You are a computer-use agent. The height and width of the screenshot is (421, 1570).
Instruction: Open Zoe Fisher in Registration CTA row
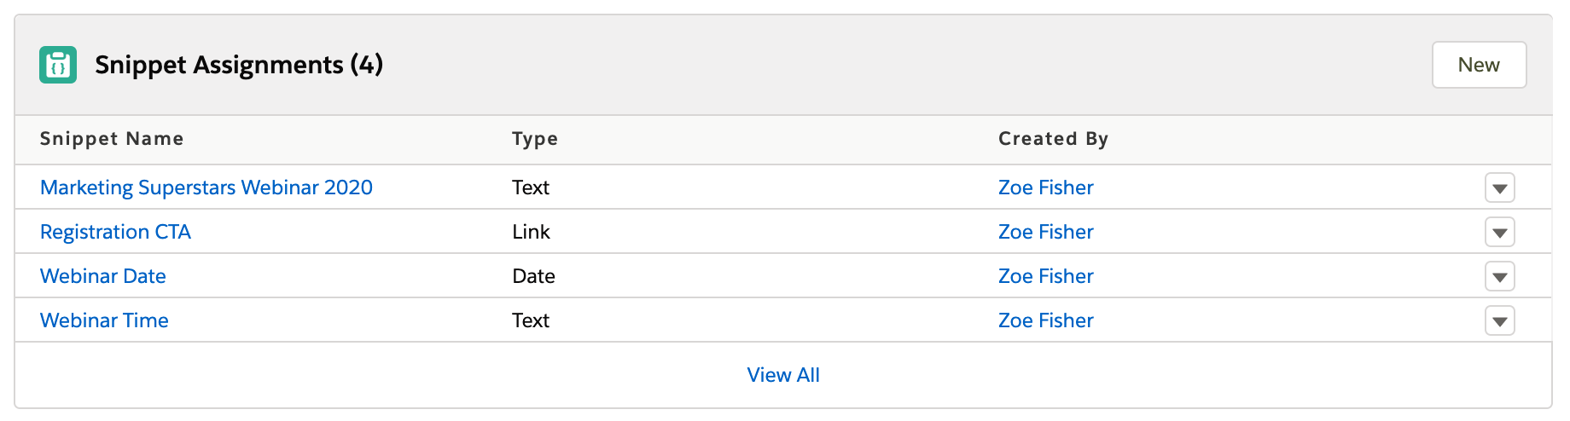tap(1046, 232)
